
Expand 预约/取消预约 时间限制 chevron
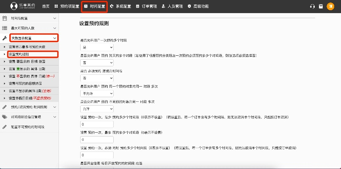tap(55, 107)
